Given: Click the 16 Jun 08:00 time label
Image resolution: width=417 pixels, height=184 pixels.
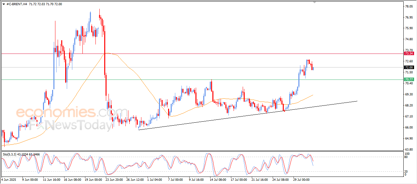Looking at the screenshot, I should pos(72,179).
